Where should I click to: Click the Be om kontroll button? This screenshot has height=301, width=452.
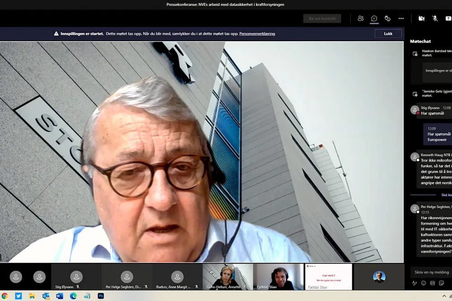click(322, 19)
